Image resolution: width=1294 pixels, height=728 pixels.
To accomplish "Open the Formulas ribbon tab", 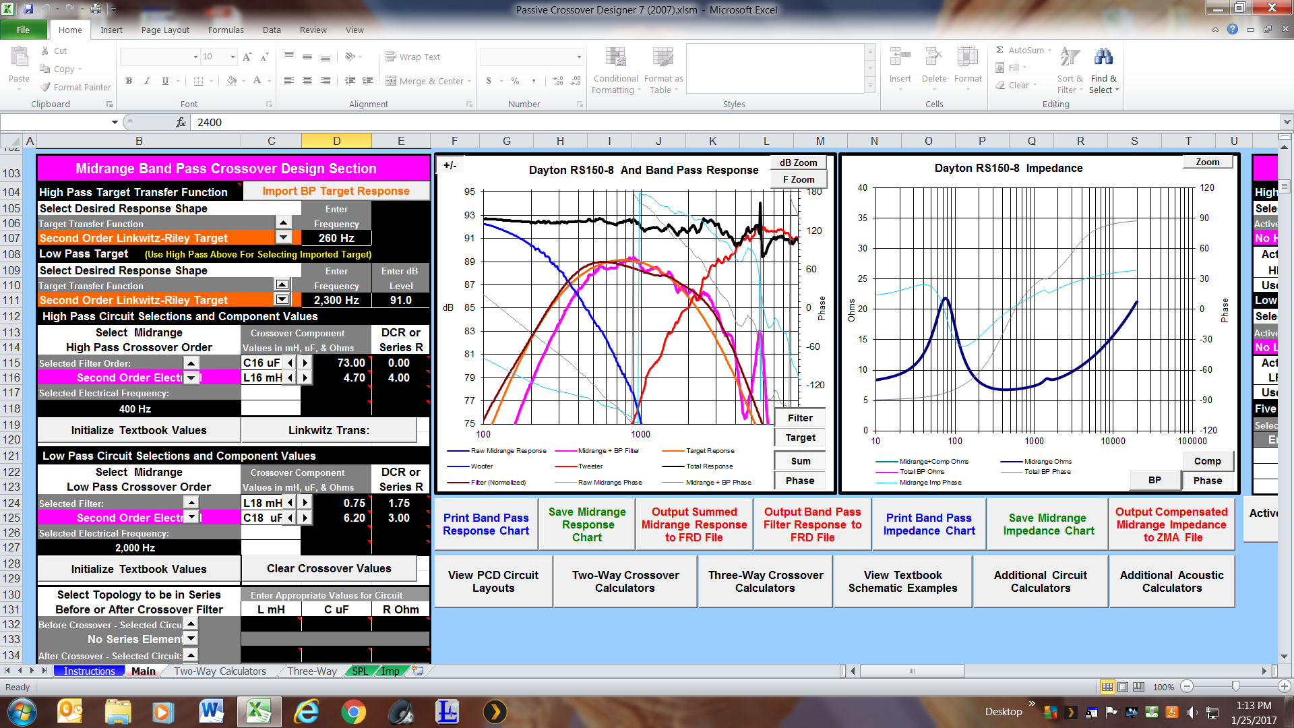I will pyautogui.click(x=226, y=30).
